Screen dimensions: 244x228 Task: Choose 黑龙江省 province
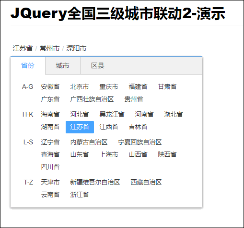click(112, 114)
